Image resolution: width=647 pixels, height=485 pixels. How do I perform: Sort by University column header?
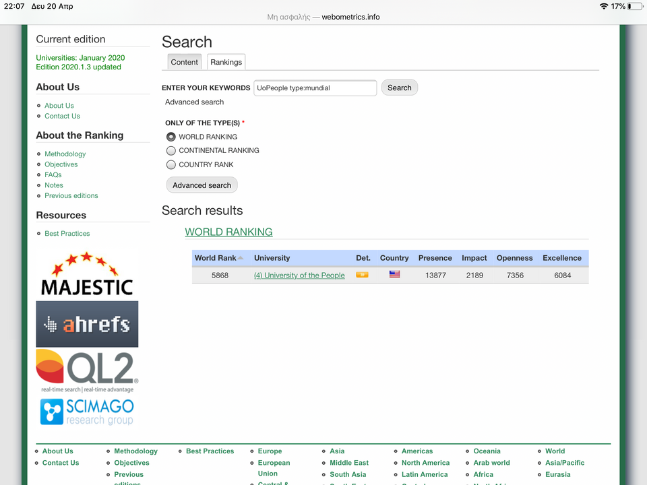[x=272, y=258]
